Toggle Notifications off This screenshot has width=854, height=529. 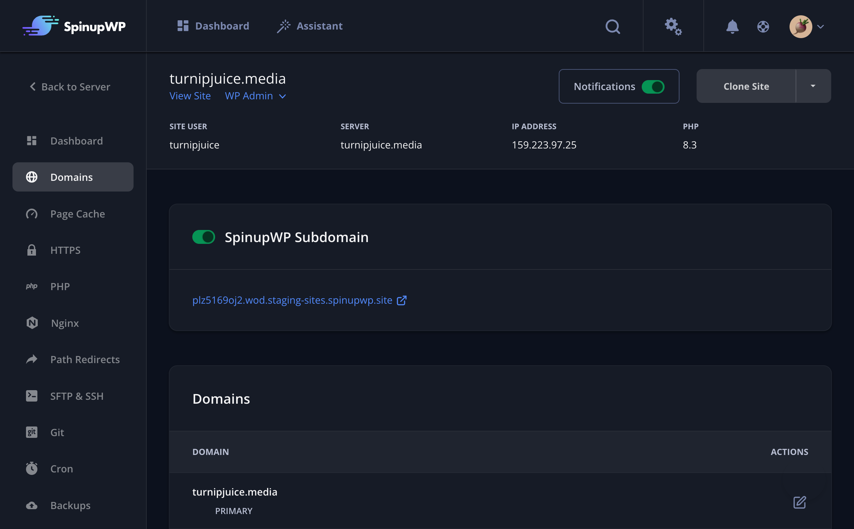(654, 86)
